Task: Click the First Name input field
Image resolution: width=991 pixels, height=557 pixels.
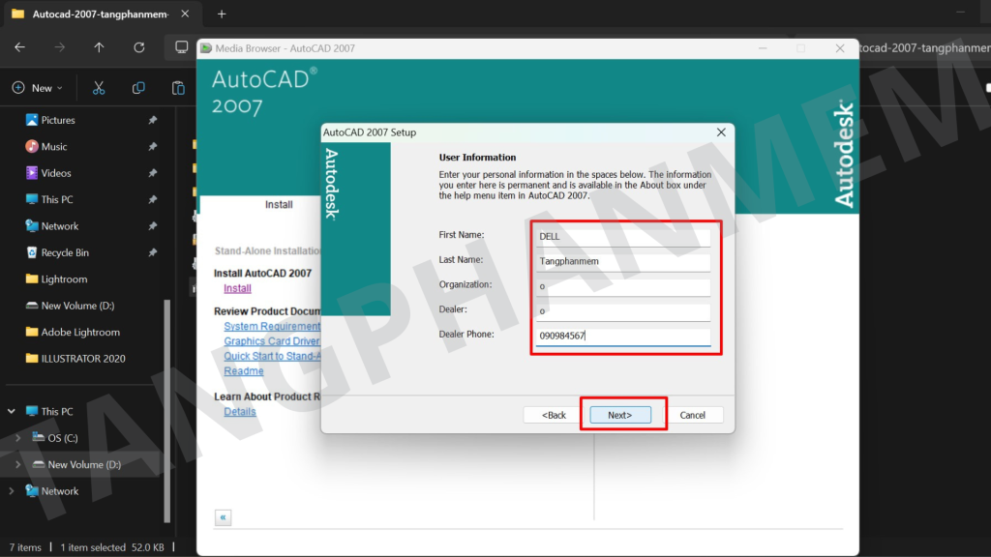Action: (x=622, y=237)
